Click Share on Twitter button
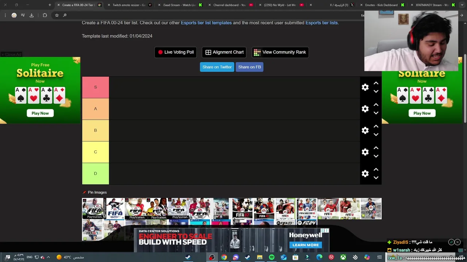467x262 pixels. click(x=217, y=67)
